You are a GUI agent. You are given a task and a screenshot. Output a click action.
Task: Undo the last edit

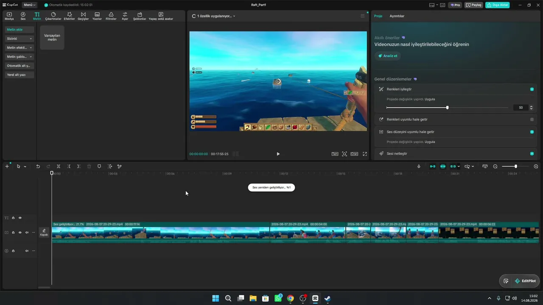38,166
